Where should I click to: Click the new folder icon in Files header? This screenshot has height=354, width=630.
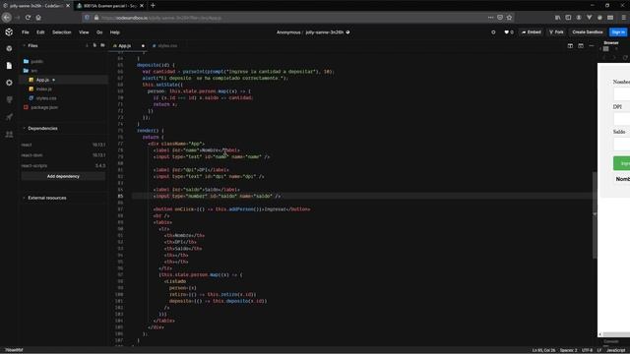tap(102, 45)
